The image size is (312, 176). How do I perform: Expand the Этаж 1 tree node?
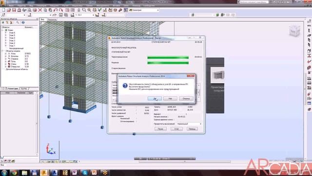click(6, 45)
